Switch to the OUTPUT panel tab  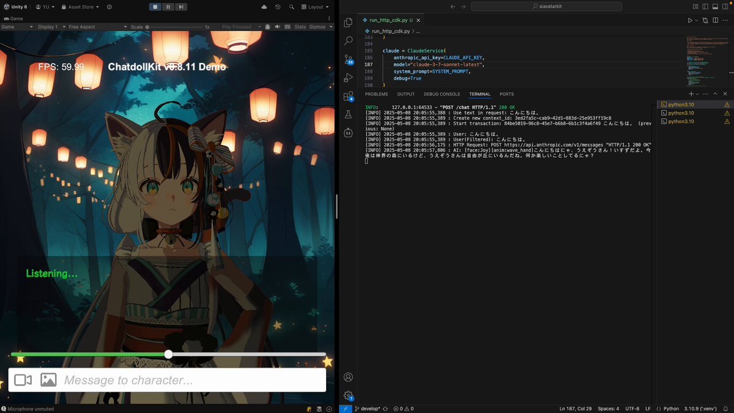[406, 94]
